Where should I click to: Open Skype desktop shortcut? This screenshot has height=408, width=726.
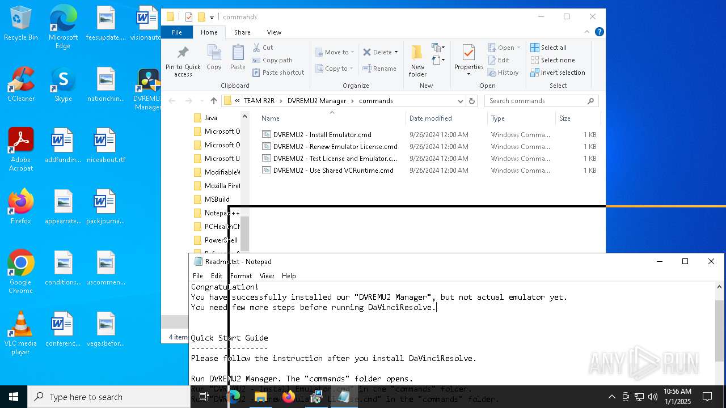pos(63,85)
